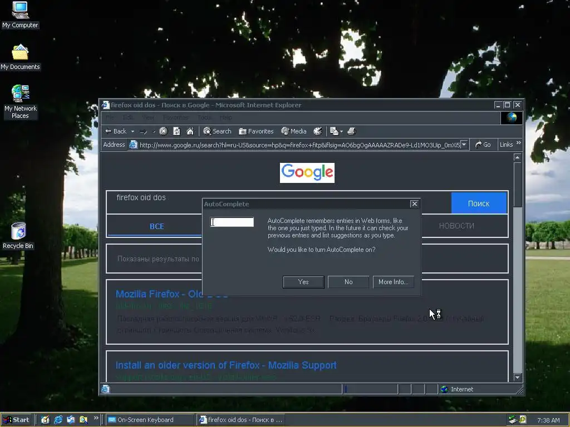Go back with the Back arrow button

pyautogui.click(x=115, y=131)
